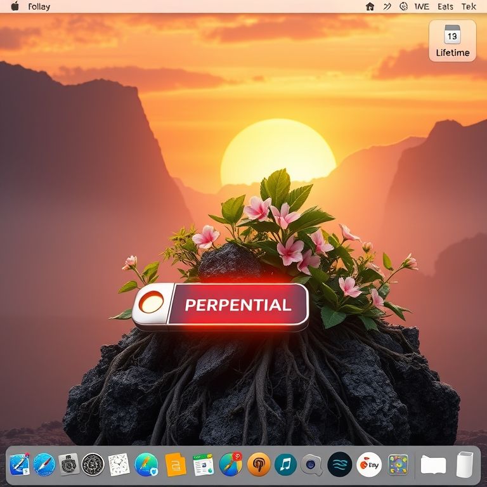
Task: Click the IWE menu bar item
Action: point(422,6)
